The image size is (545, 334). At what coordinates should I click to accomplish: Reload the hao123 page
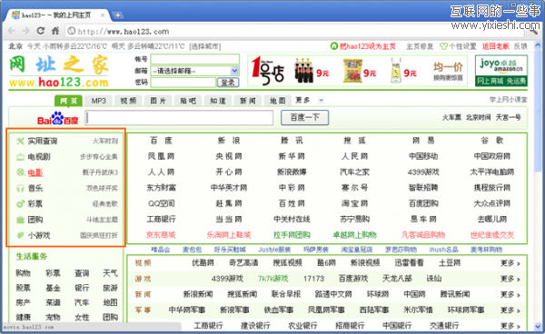(x=41, y=31)
